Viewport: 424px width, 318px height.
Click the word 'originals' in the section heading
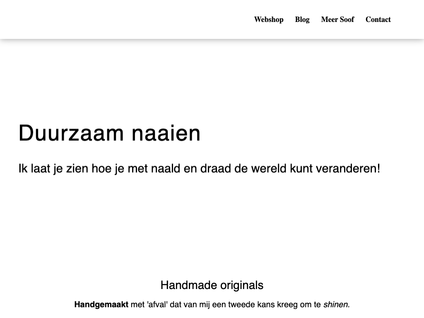(x=242, y=285)
